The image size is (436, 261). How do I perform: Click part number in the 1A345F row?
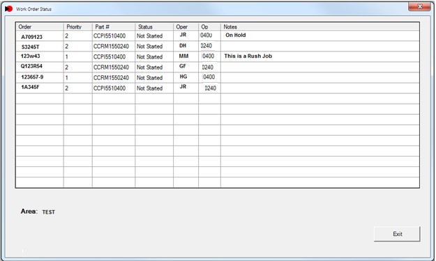[x=110, y=88]
